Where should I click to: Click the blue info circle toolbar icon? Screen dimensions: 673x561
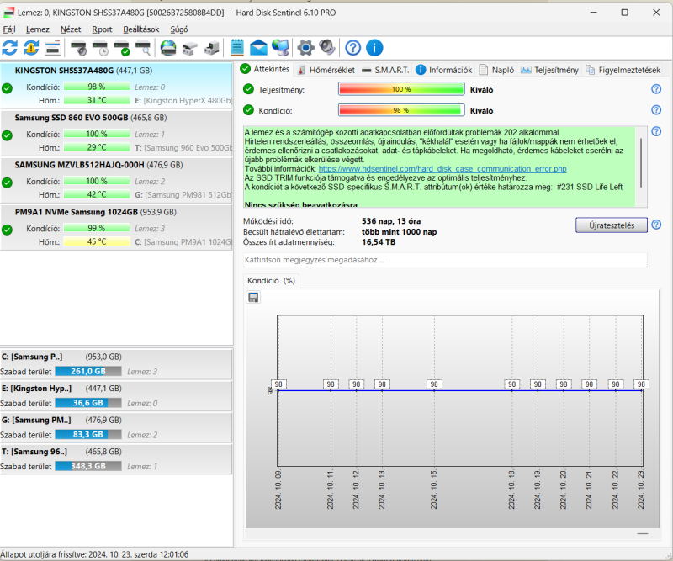374,48
